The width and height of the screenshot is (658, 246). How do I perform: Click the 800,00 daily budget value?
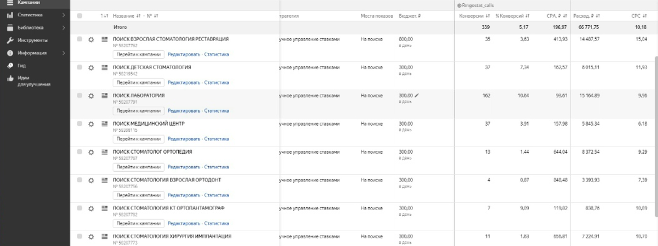406,39
